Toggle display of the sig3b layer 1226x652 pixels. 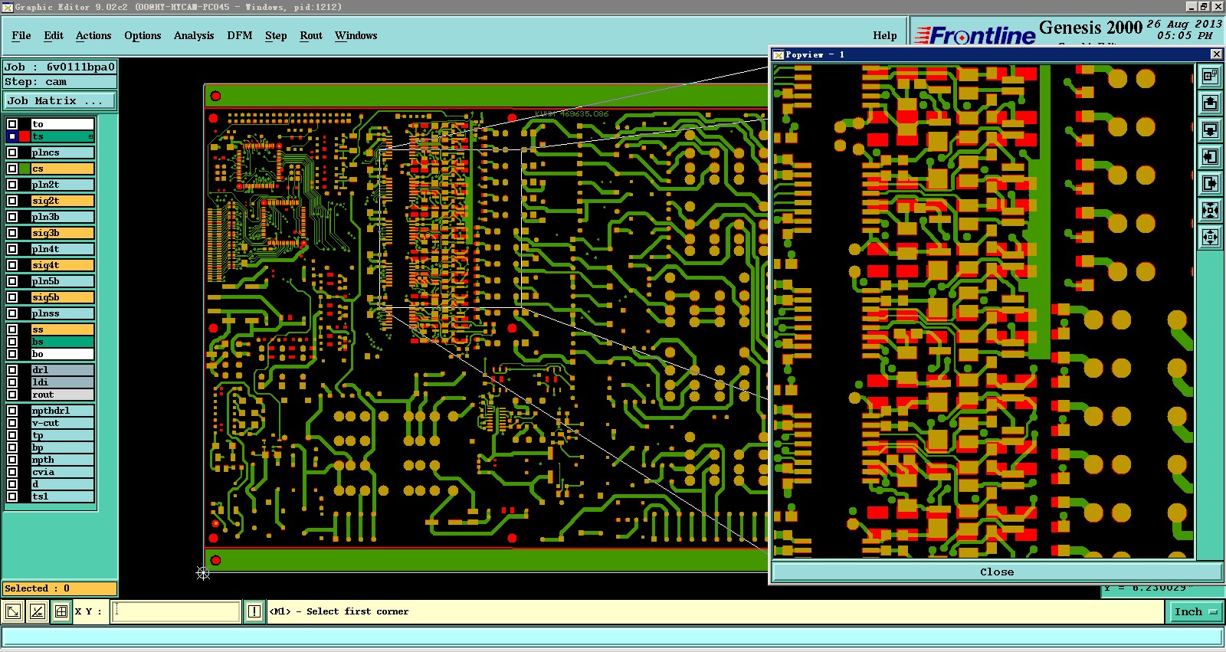click(x=12, y=233)
